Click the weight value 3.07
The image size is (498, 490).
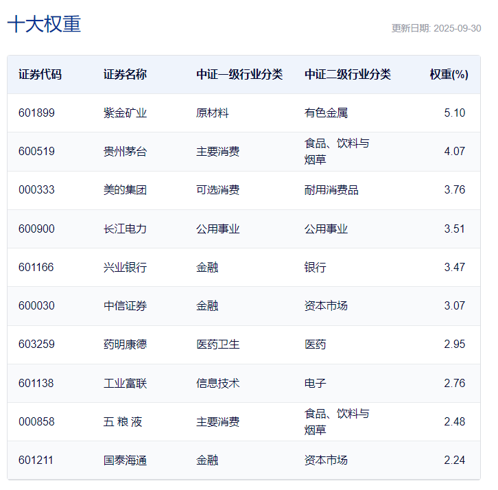click(455, 305)
